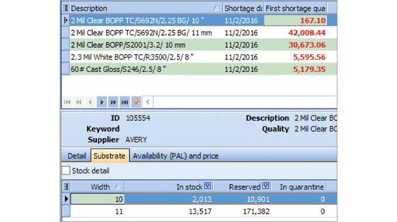Open Availability (PAL) and price tab
The width and height of the screenshot is (397, 222).
pyautogui.click(x=176, y=156)
